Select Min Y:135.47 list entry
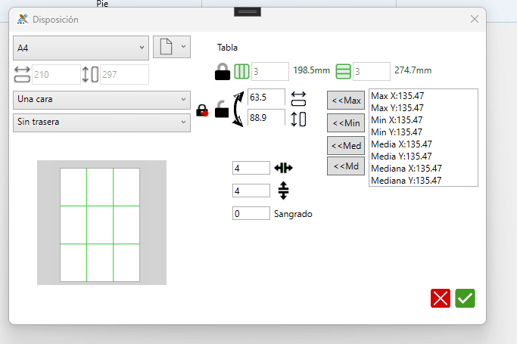Viewport: 517px width, 344px height. 397,132
